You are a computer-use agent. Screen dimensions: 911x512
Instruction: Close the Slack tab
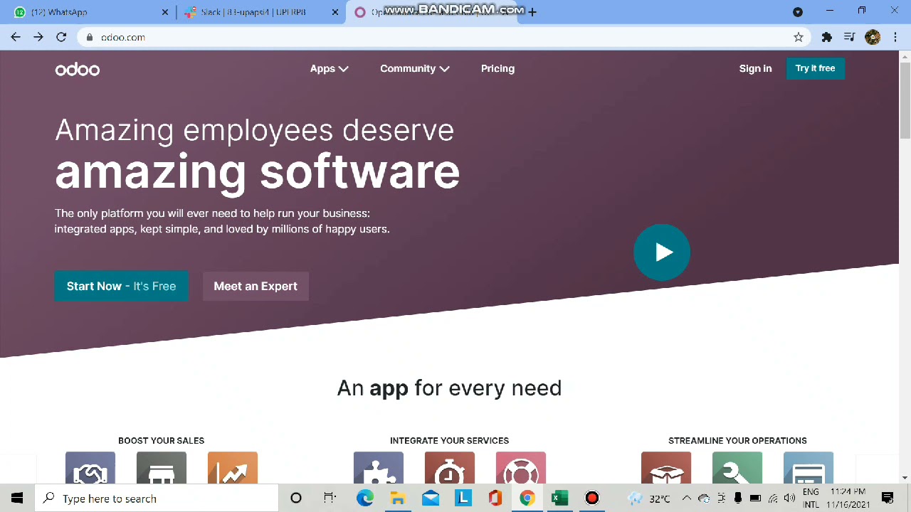point(334,12)
